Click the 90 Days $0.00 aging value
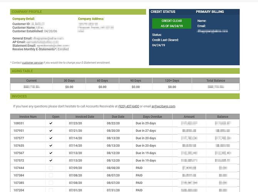 point(136,87)
